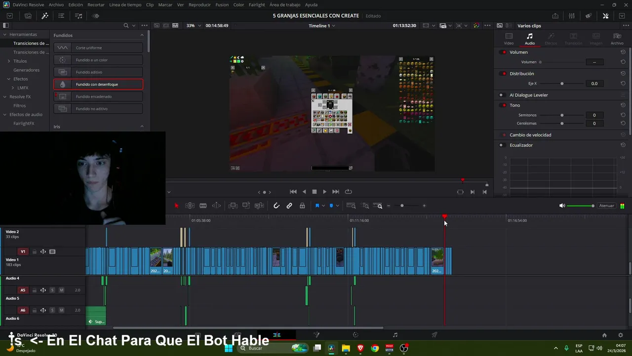632x356 pixels.
Task: Open the Reproducir menu
Action: pyautogui.click(x=199, y=4)
